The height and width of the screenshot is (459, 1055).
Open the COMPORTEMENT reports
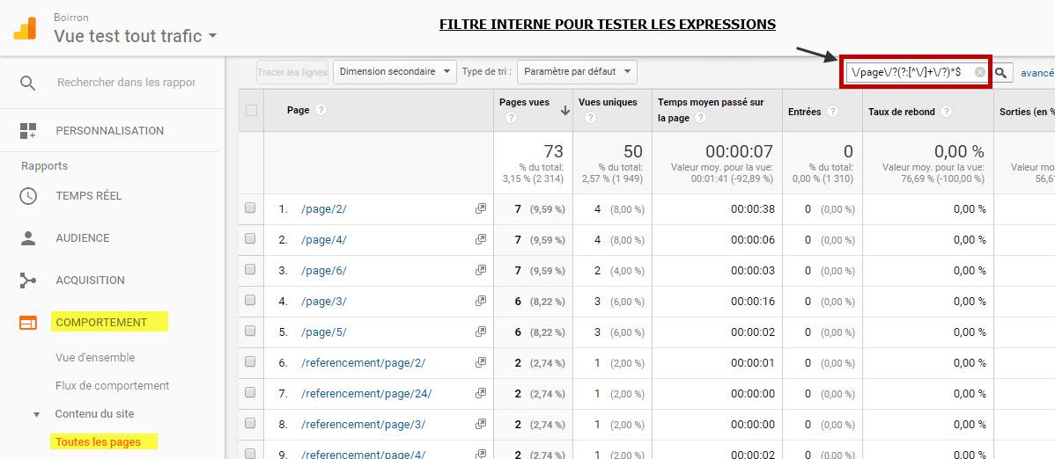click(x=101, y=323)
